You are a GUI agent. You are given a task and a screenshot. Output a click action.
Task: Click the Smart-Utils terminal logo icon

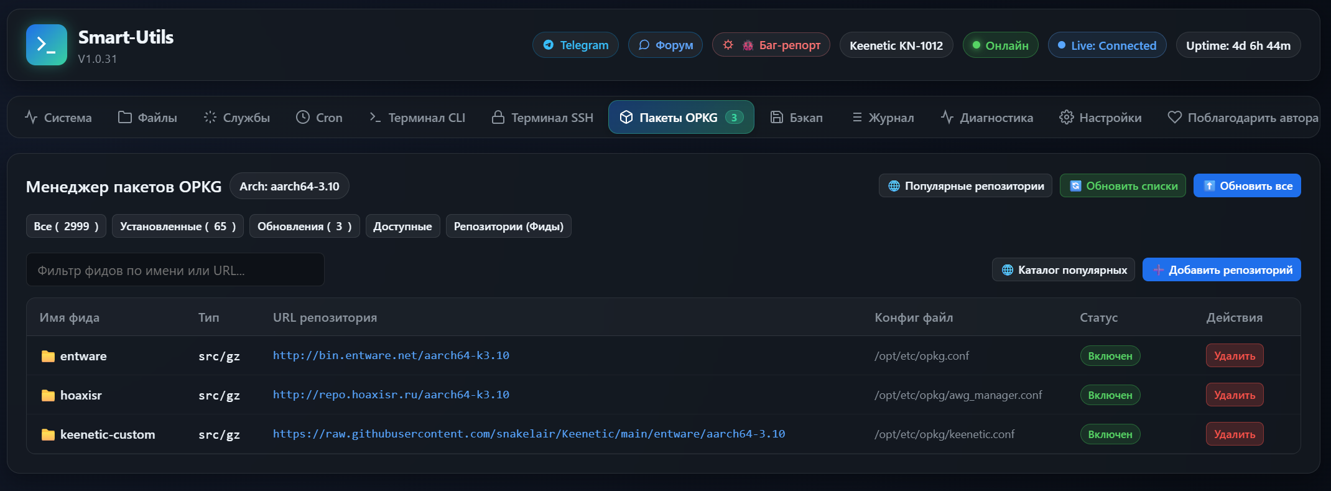tap(47, 45)
